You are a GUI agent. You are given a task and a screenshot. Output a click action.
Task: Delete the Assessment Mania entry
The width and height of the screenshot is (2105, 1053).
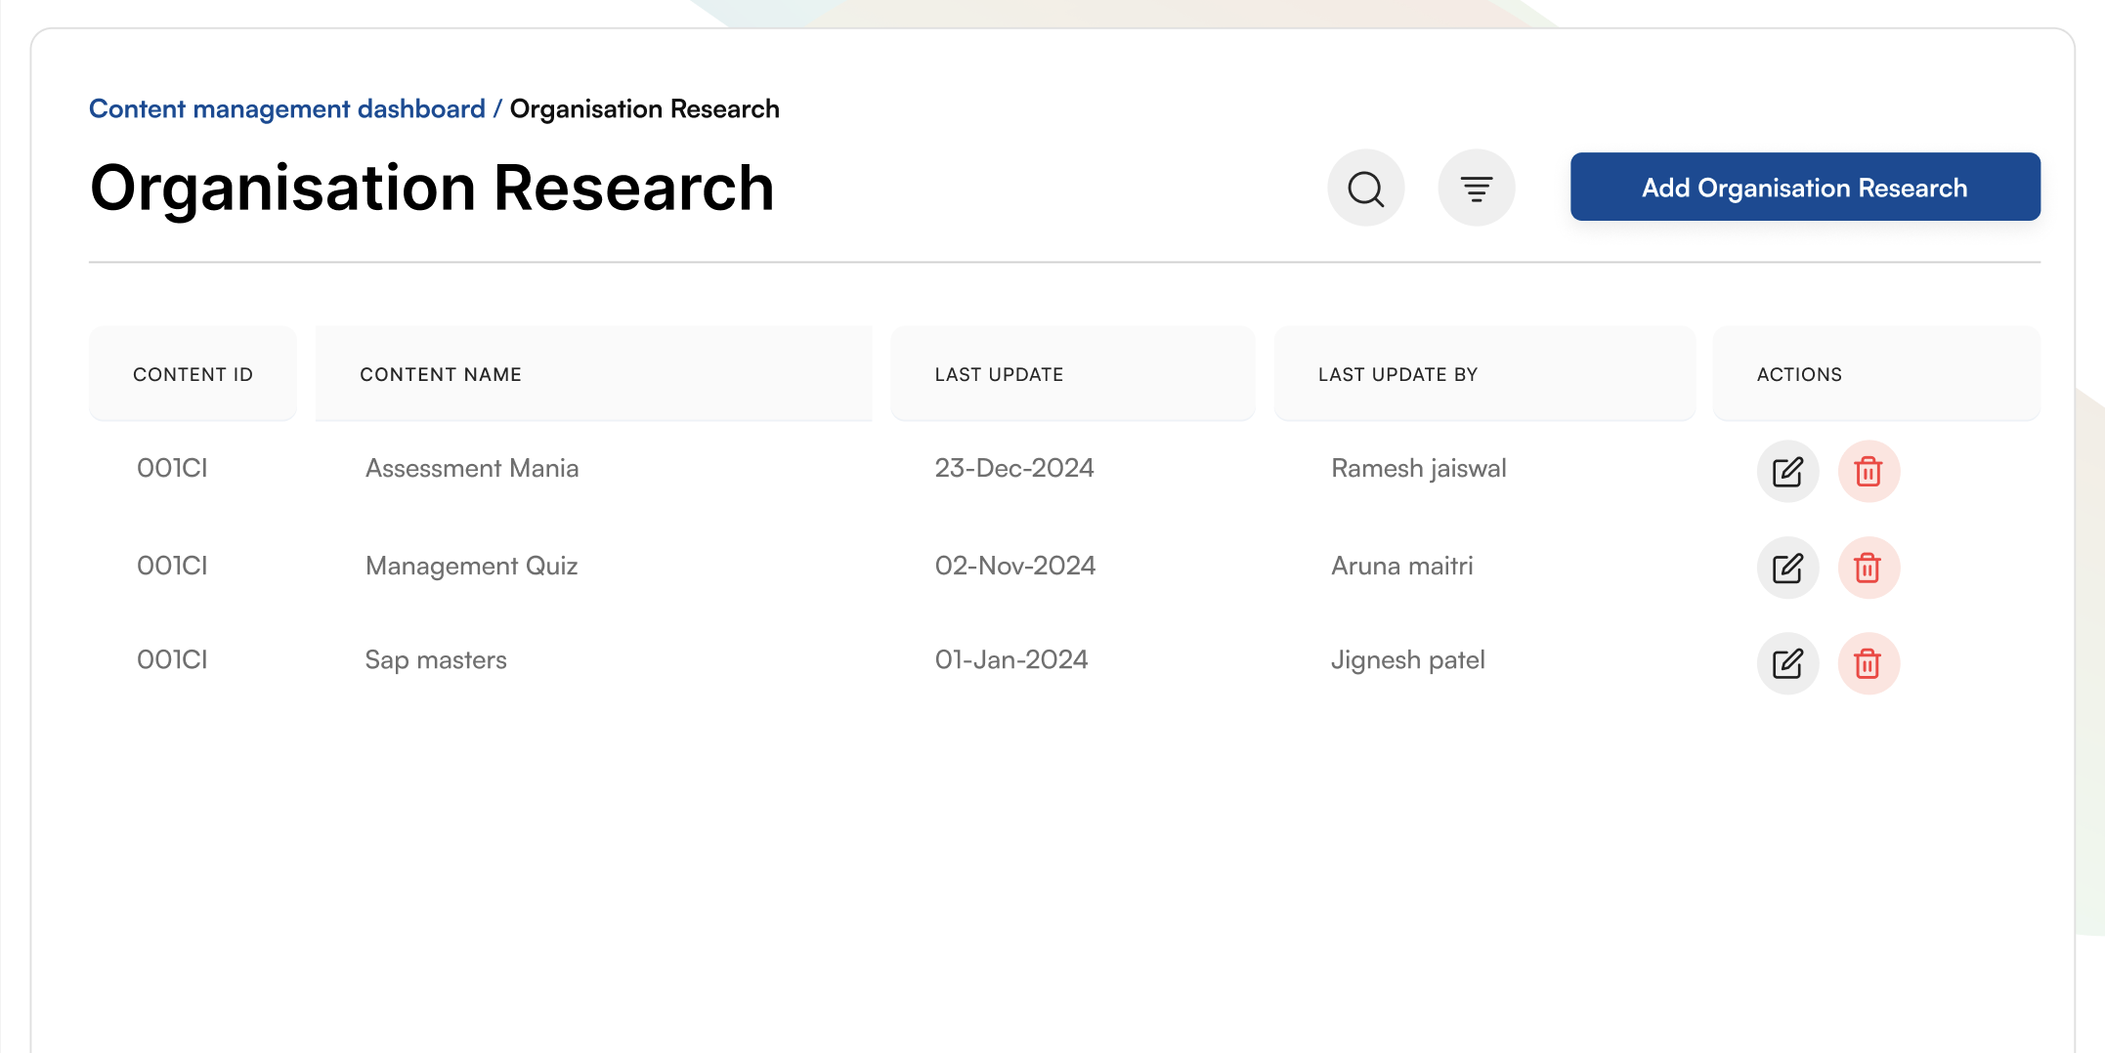[x=1868, y=472]
